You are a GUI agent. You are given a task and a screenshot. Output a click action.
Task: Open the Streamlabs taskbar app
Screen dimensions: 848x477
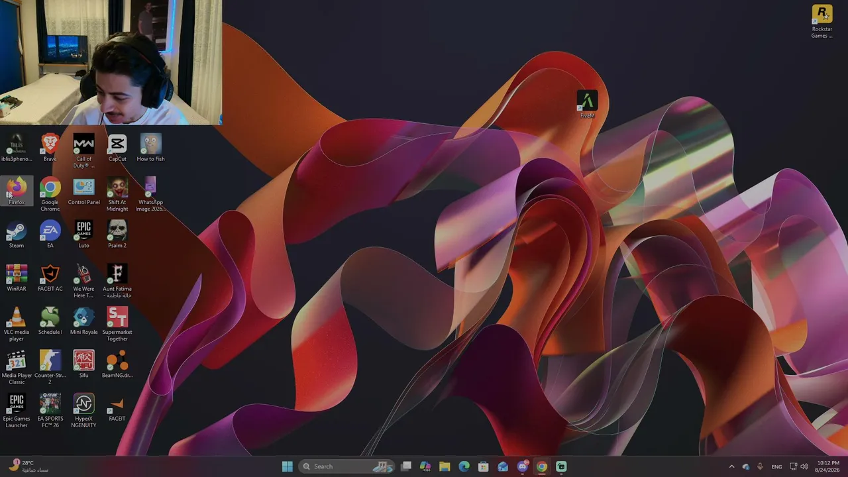pos(561,466)
